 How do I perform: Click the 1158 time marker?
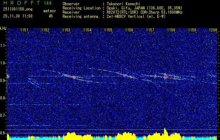(x=171, y=30)
